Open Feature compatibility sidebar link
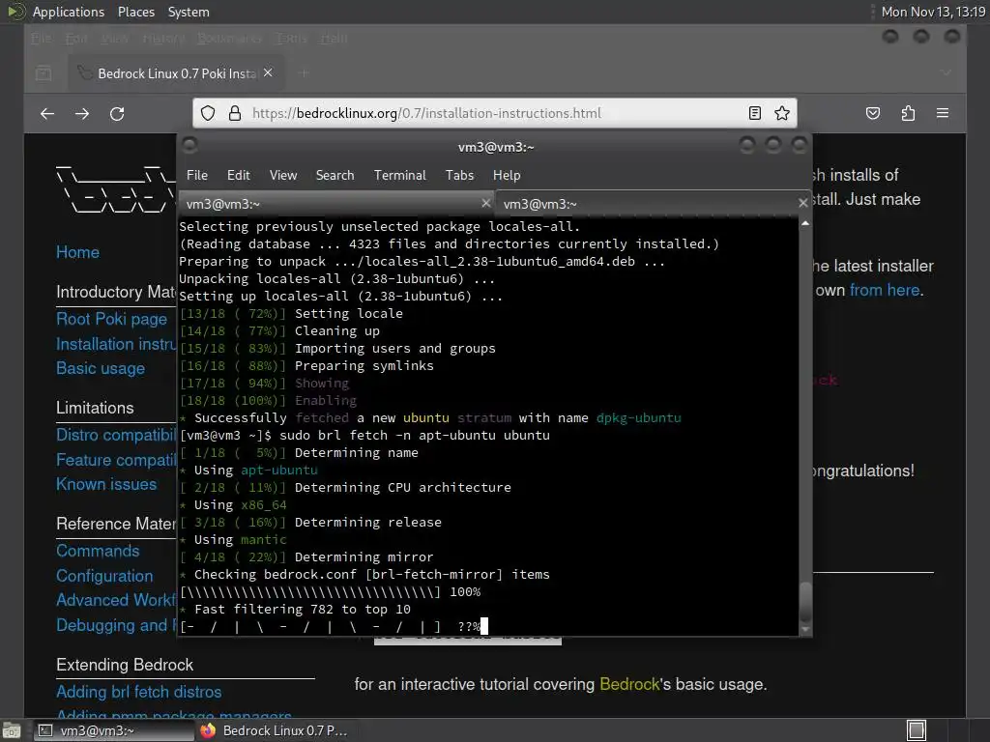Screen dimensions: 990x742 pyautogui.click(x=116, y=460)
